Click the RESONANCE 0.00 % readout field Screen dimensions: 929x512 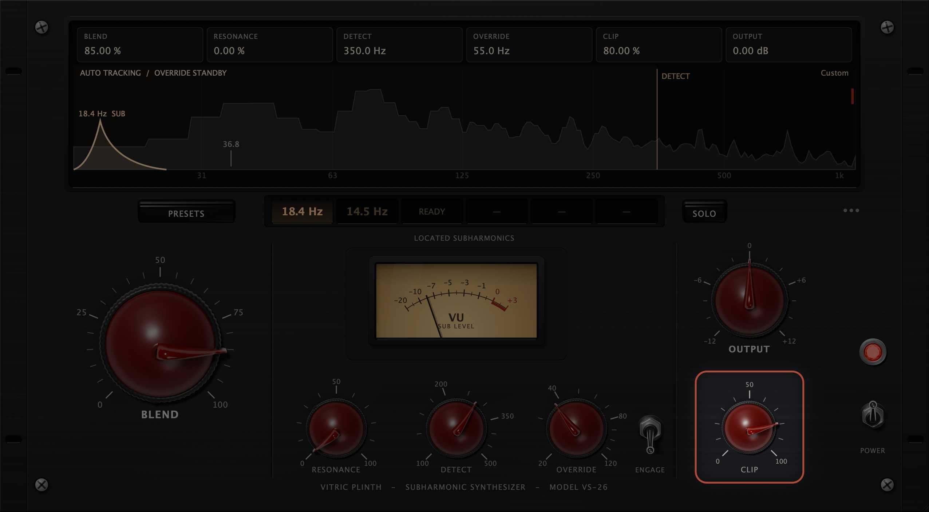click(x=270, y=45)
